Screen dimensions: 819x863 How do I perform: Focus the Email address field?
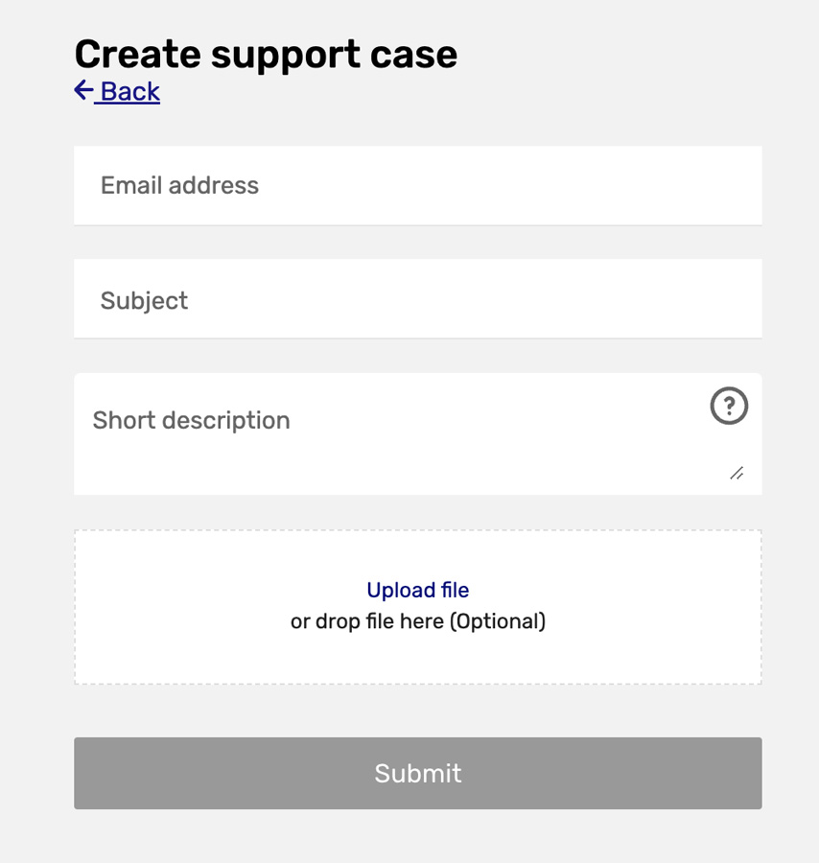[418, 185]
